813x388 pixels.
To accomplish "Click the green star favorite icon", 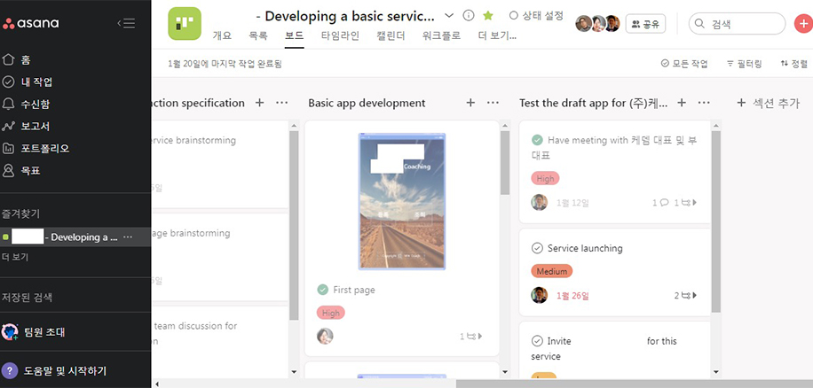I will click(488, 16).
